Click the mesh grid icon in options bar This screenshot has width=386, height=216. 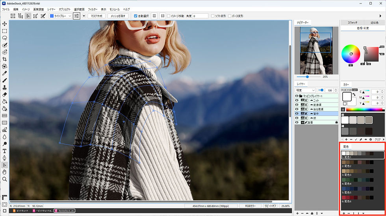(13, 16)
